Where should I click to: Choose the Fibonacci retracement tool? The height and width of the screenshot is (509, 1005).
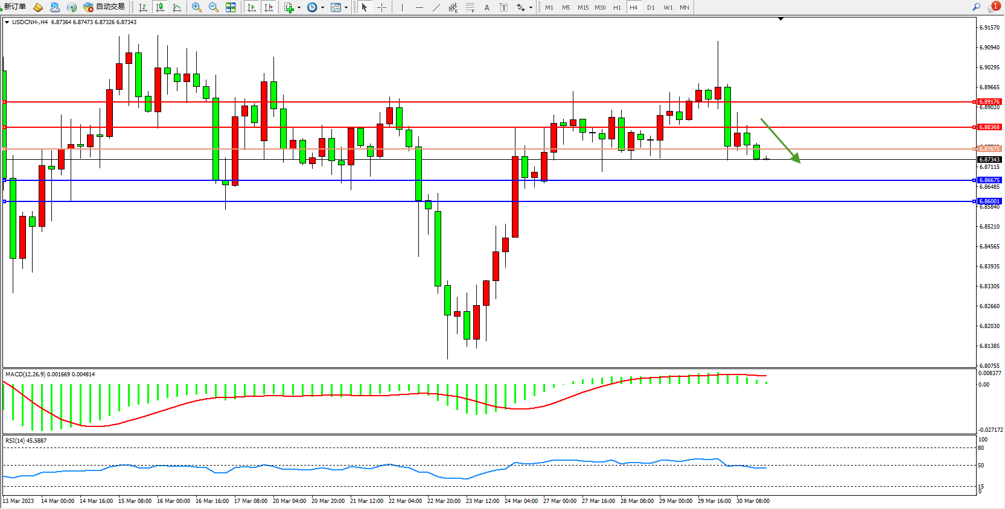[x=470, y=7]
